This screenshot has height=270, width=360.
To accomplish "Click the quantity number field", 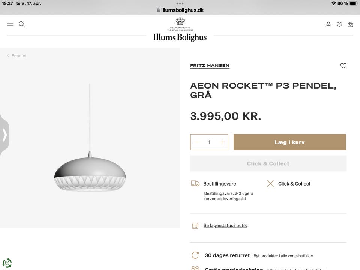I will [210, 142].
